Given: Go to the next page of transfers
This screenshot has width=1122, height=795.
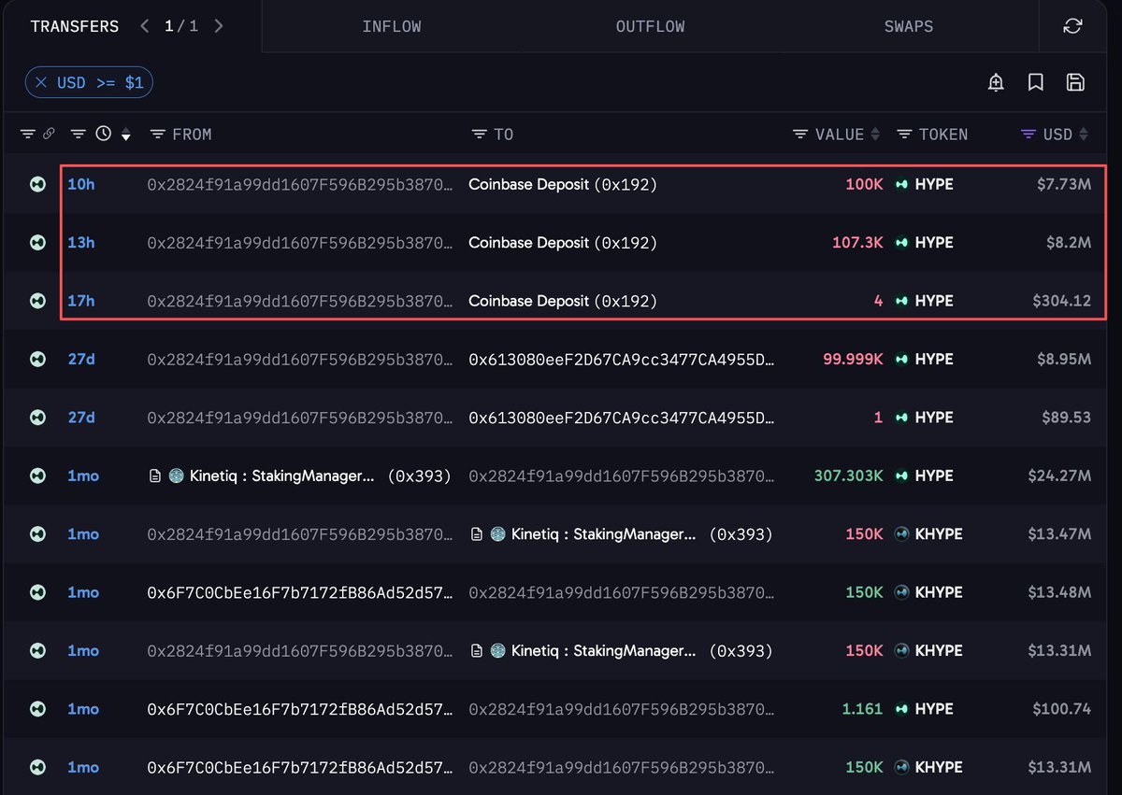Looking at the screenshot, I should (x=218, y=26).
